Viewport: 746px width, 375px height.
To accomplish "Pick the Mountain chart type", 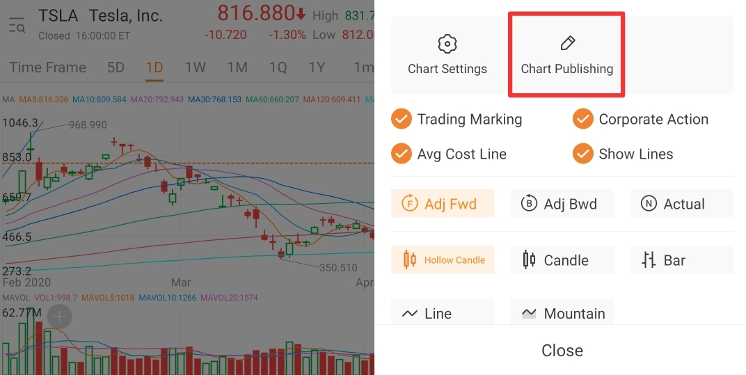I will (x=562, y=313).
